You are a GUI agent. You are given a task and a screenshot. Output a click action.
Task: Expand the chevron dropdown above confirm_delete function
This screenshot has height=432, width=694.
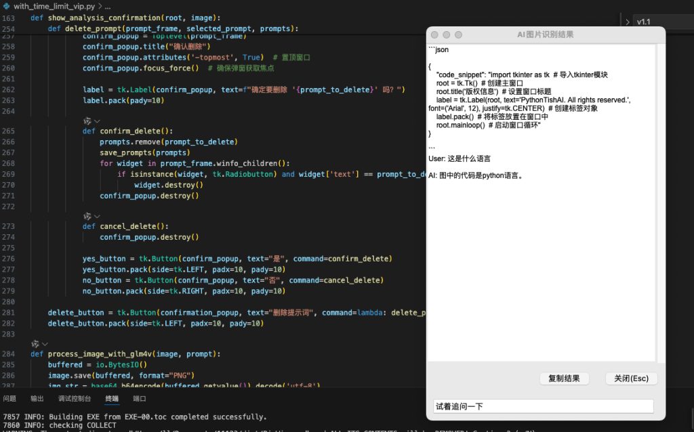97,121
